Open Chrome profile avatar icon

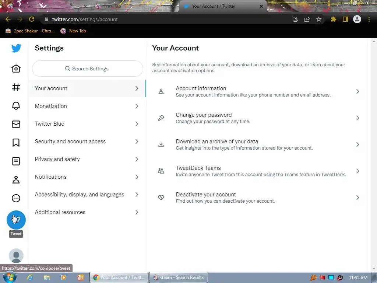coord(357,19)
